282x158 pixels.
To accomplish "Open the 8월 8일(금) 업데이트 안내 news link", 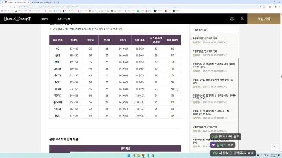I will click(205, 38).
